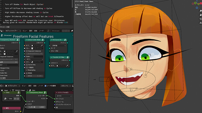Viewport: 202px width, 113px height.
Task: Open ビュー menu in geometry node editor
Action: [25, 31]
